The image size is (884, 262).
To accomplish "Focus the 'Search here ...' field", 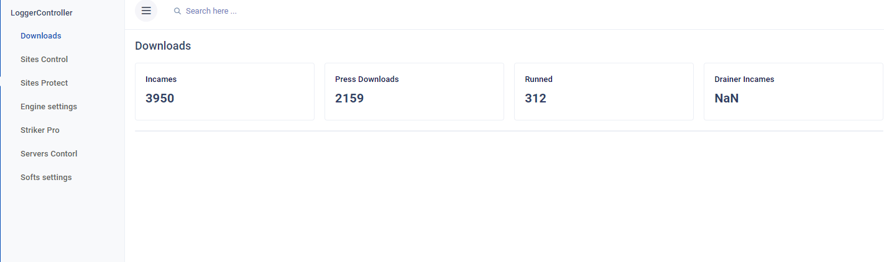I will pyautogui.click(x=311, y=11).
